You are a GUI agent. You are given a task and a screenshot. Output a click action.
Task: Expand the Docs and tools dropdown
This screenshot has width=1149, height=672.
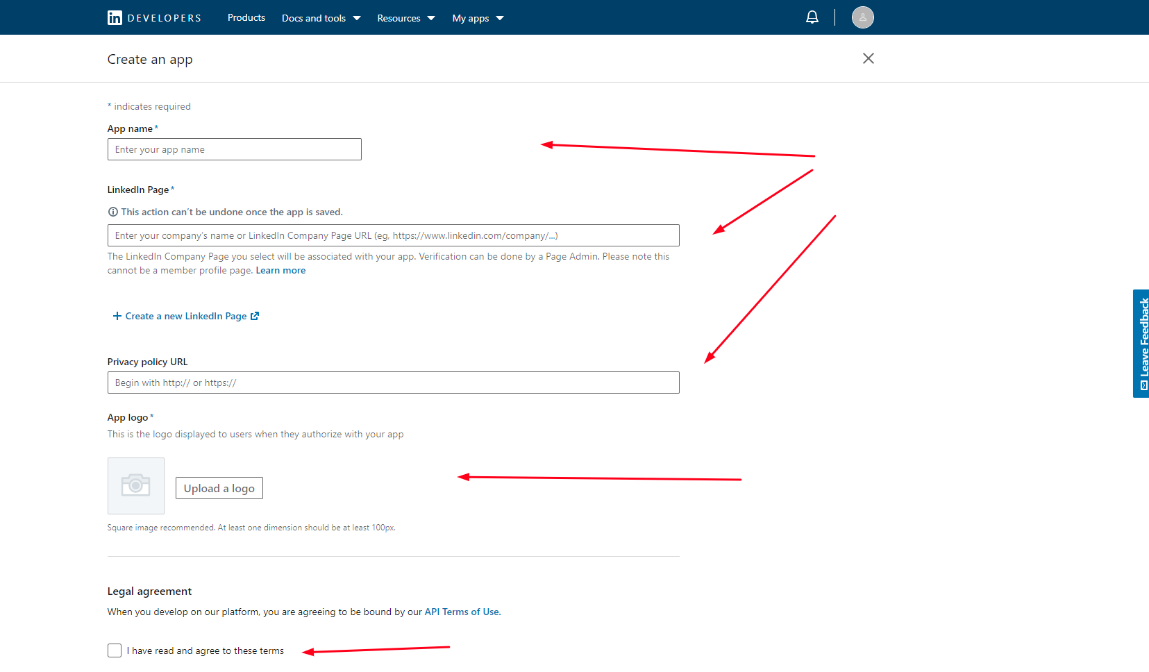point(321,18)
